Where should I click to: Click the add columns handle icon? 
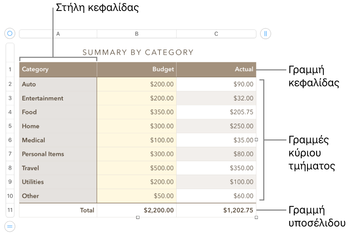pyautogui.click(x=265, y=34)
